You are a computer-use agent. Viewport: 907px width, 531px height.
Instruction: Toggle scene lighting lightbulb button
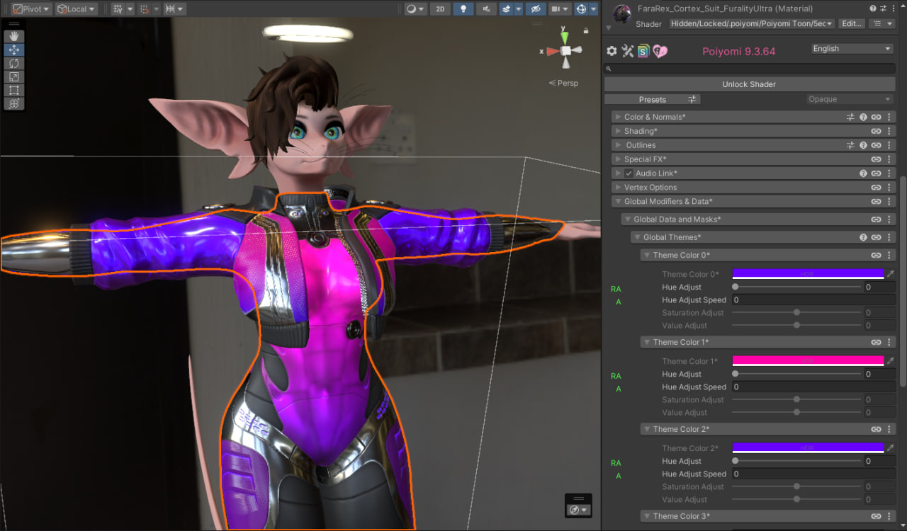click(x=463, y=9)
